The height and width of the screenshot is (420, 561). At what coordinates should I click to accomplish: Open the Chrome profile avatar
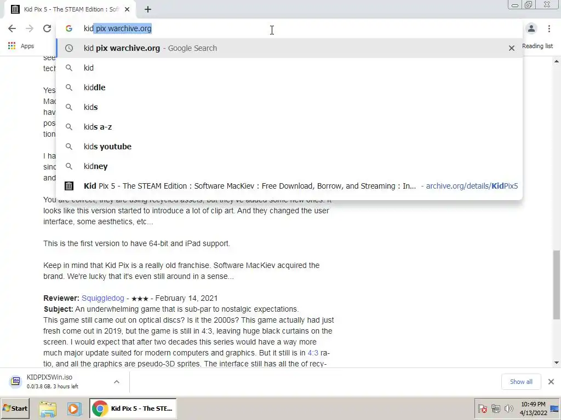point(531,28)
